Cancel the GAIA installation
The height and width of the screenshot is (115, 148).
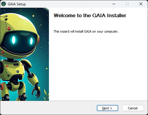coord(133,108)
